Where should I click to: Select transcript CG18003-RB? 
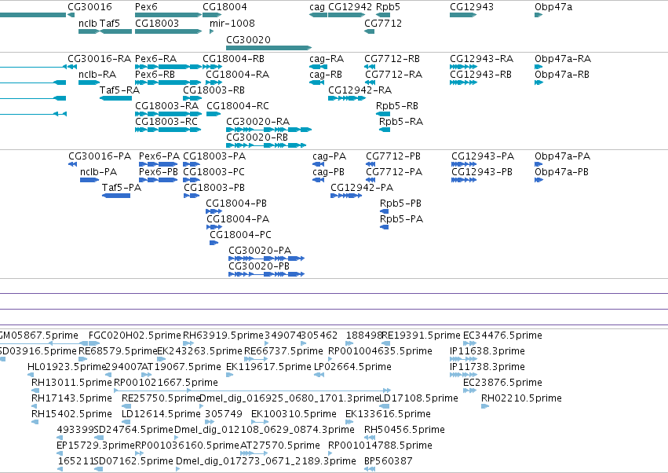point(214,90)
